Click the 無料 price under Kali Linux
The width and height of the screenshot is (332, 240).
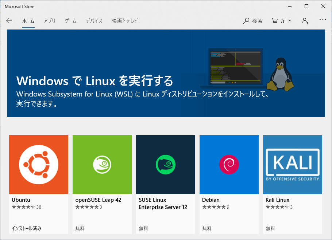(x=270, y=228)
